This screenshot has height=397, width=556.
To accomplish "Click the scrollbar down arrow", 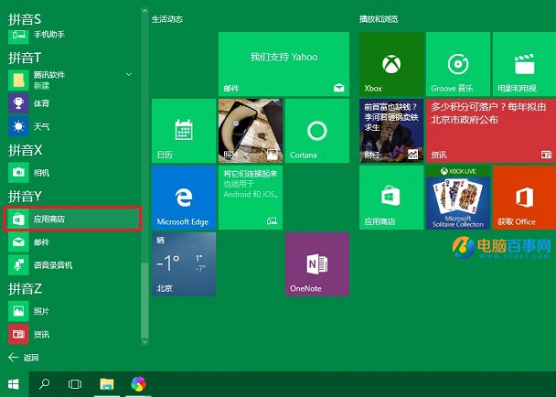I will [x=144, y=341].
